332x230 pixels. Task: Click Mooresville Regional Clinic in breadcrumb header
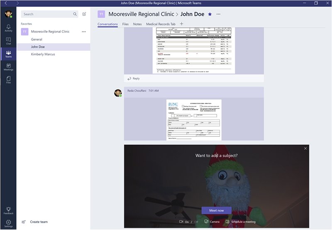[141, 14]
